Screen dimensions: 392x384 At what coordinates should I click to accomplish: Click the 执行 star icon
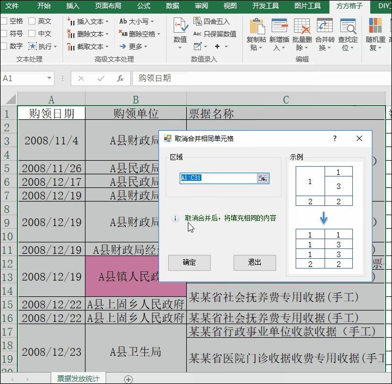click(33, 46)
